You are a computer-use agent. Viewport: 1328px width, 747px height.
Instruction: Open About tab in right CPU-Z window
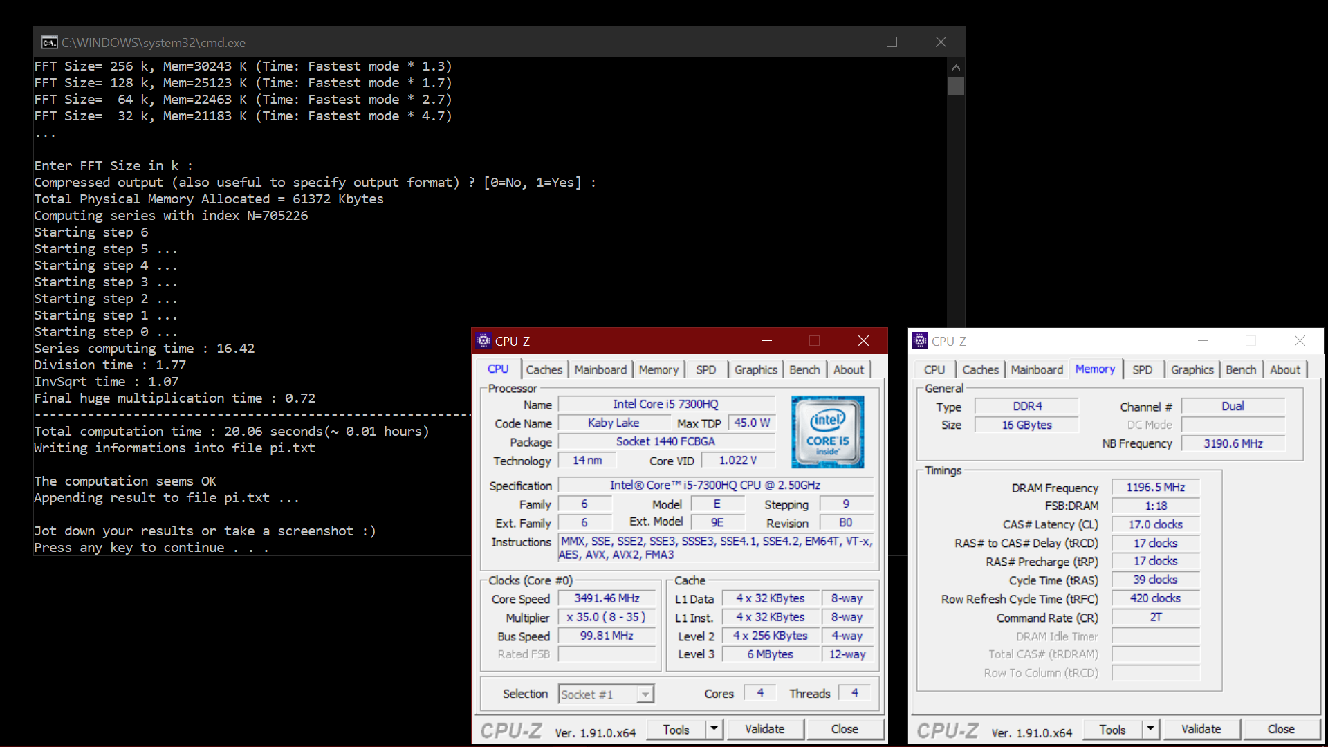click(1285, 369)
